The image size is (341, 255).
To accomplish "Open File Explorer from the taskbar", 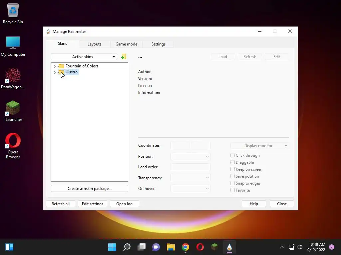I will (171, 247).
